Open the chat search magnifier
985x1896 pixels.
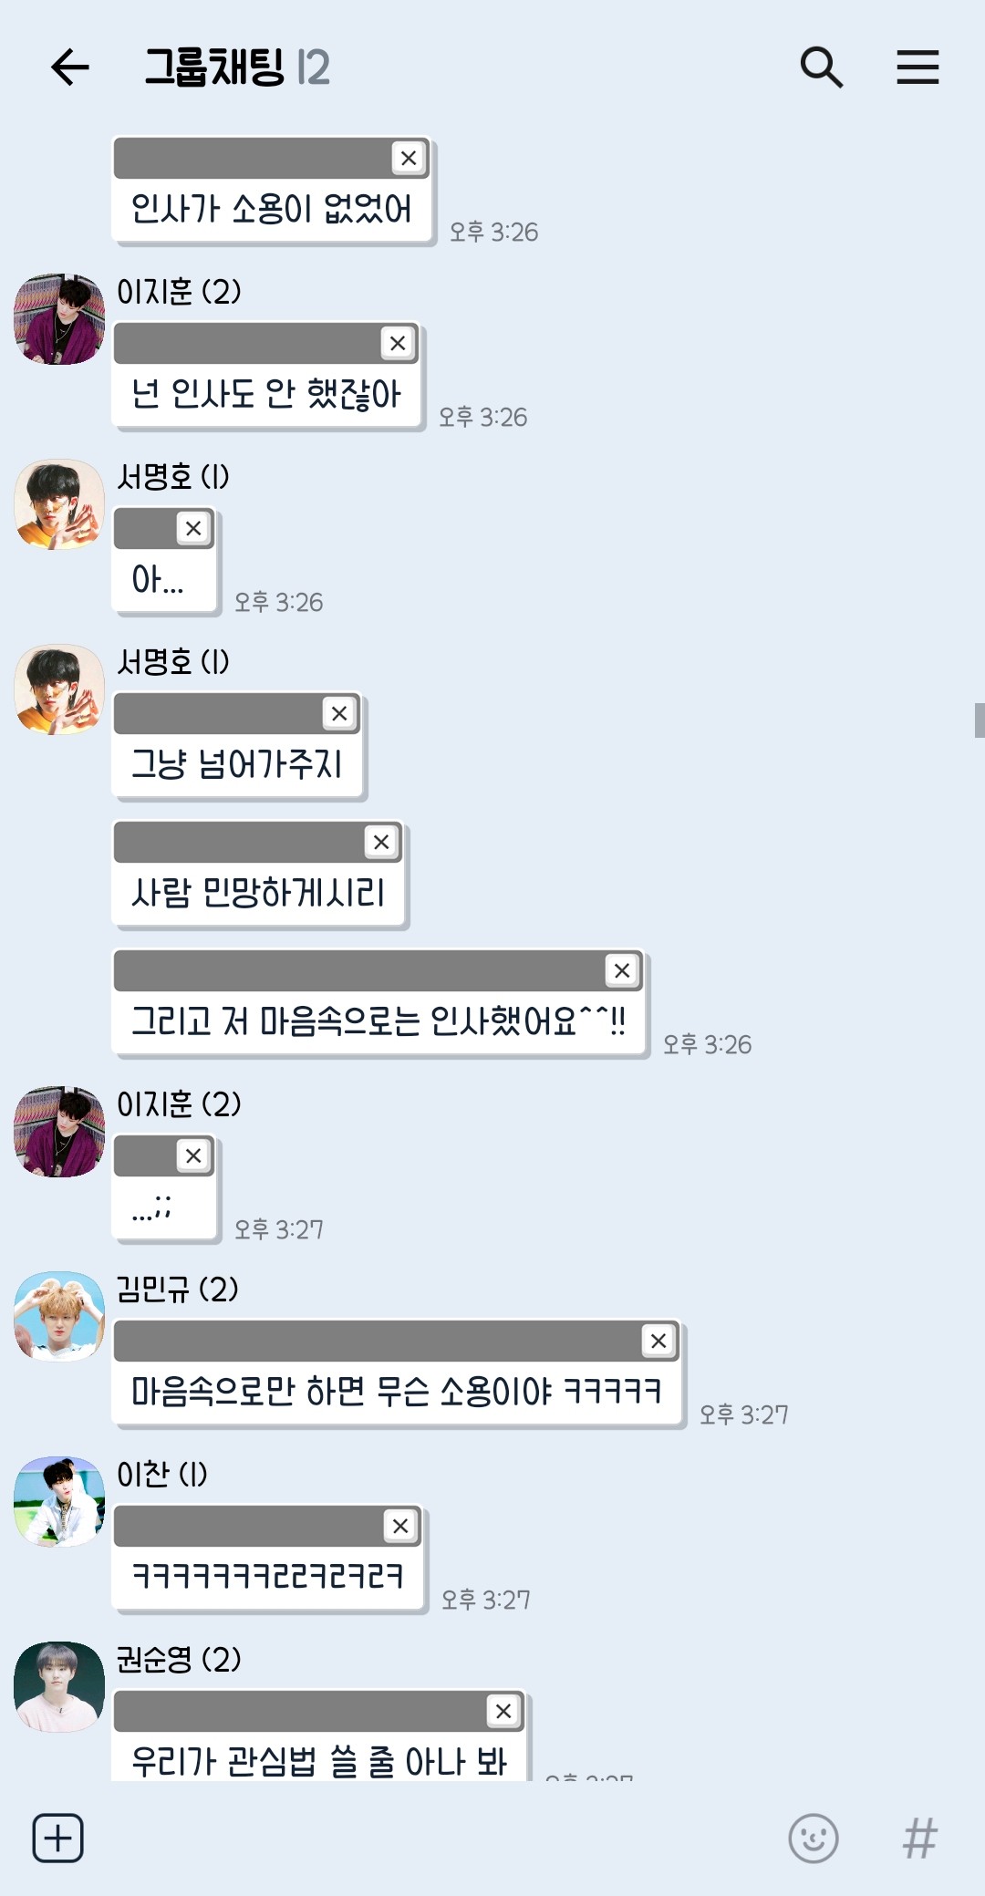tap(821, 67)
